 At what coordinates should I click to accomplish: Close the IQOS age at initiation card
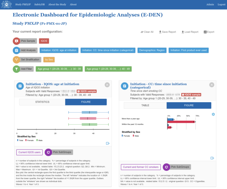tap(107, 85)
